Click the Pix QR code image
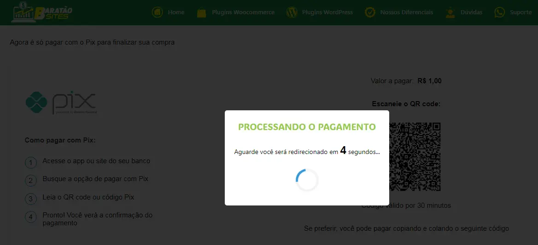The image size is (538, 245). 415,156
